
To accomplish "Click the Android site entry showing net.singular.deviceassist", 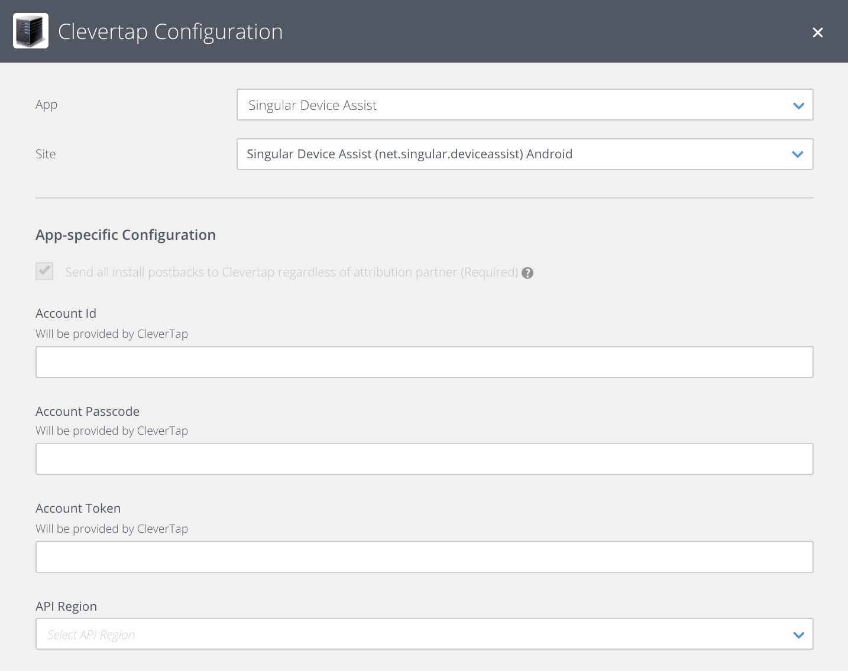I will click(x=409, y=154).
